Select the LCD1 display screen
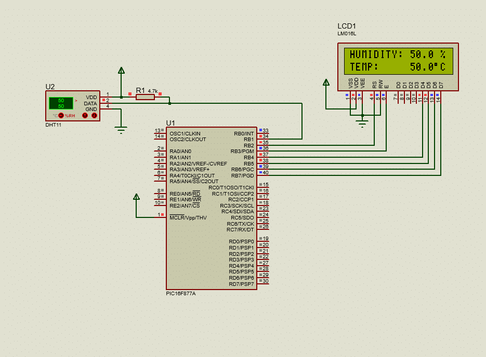 click(399, 61)
